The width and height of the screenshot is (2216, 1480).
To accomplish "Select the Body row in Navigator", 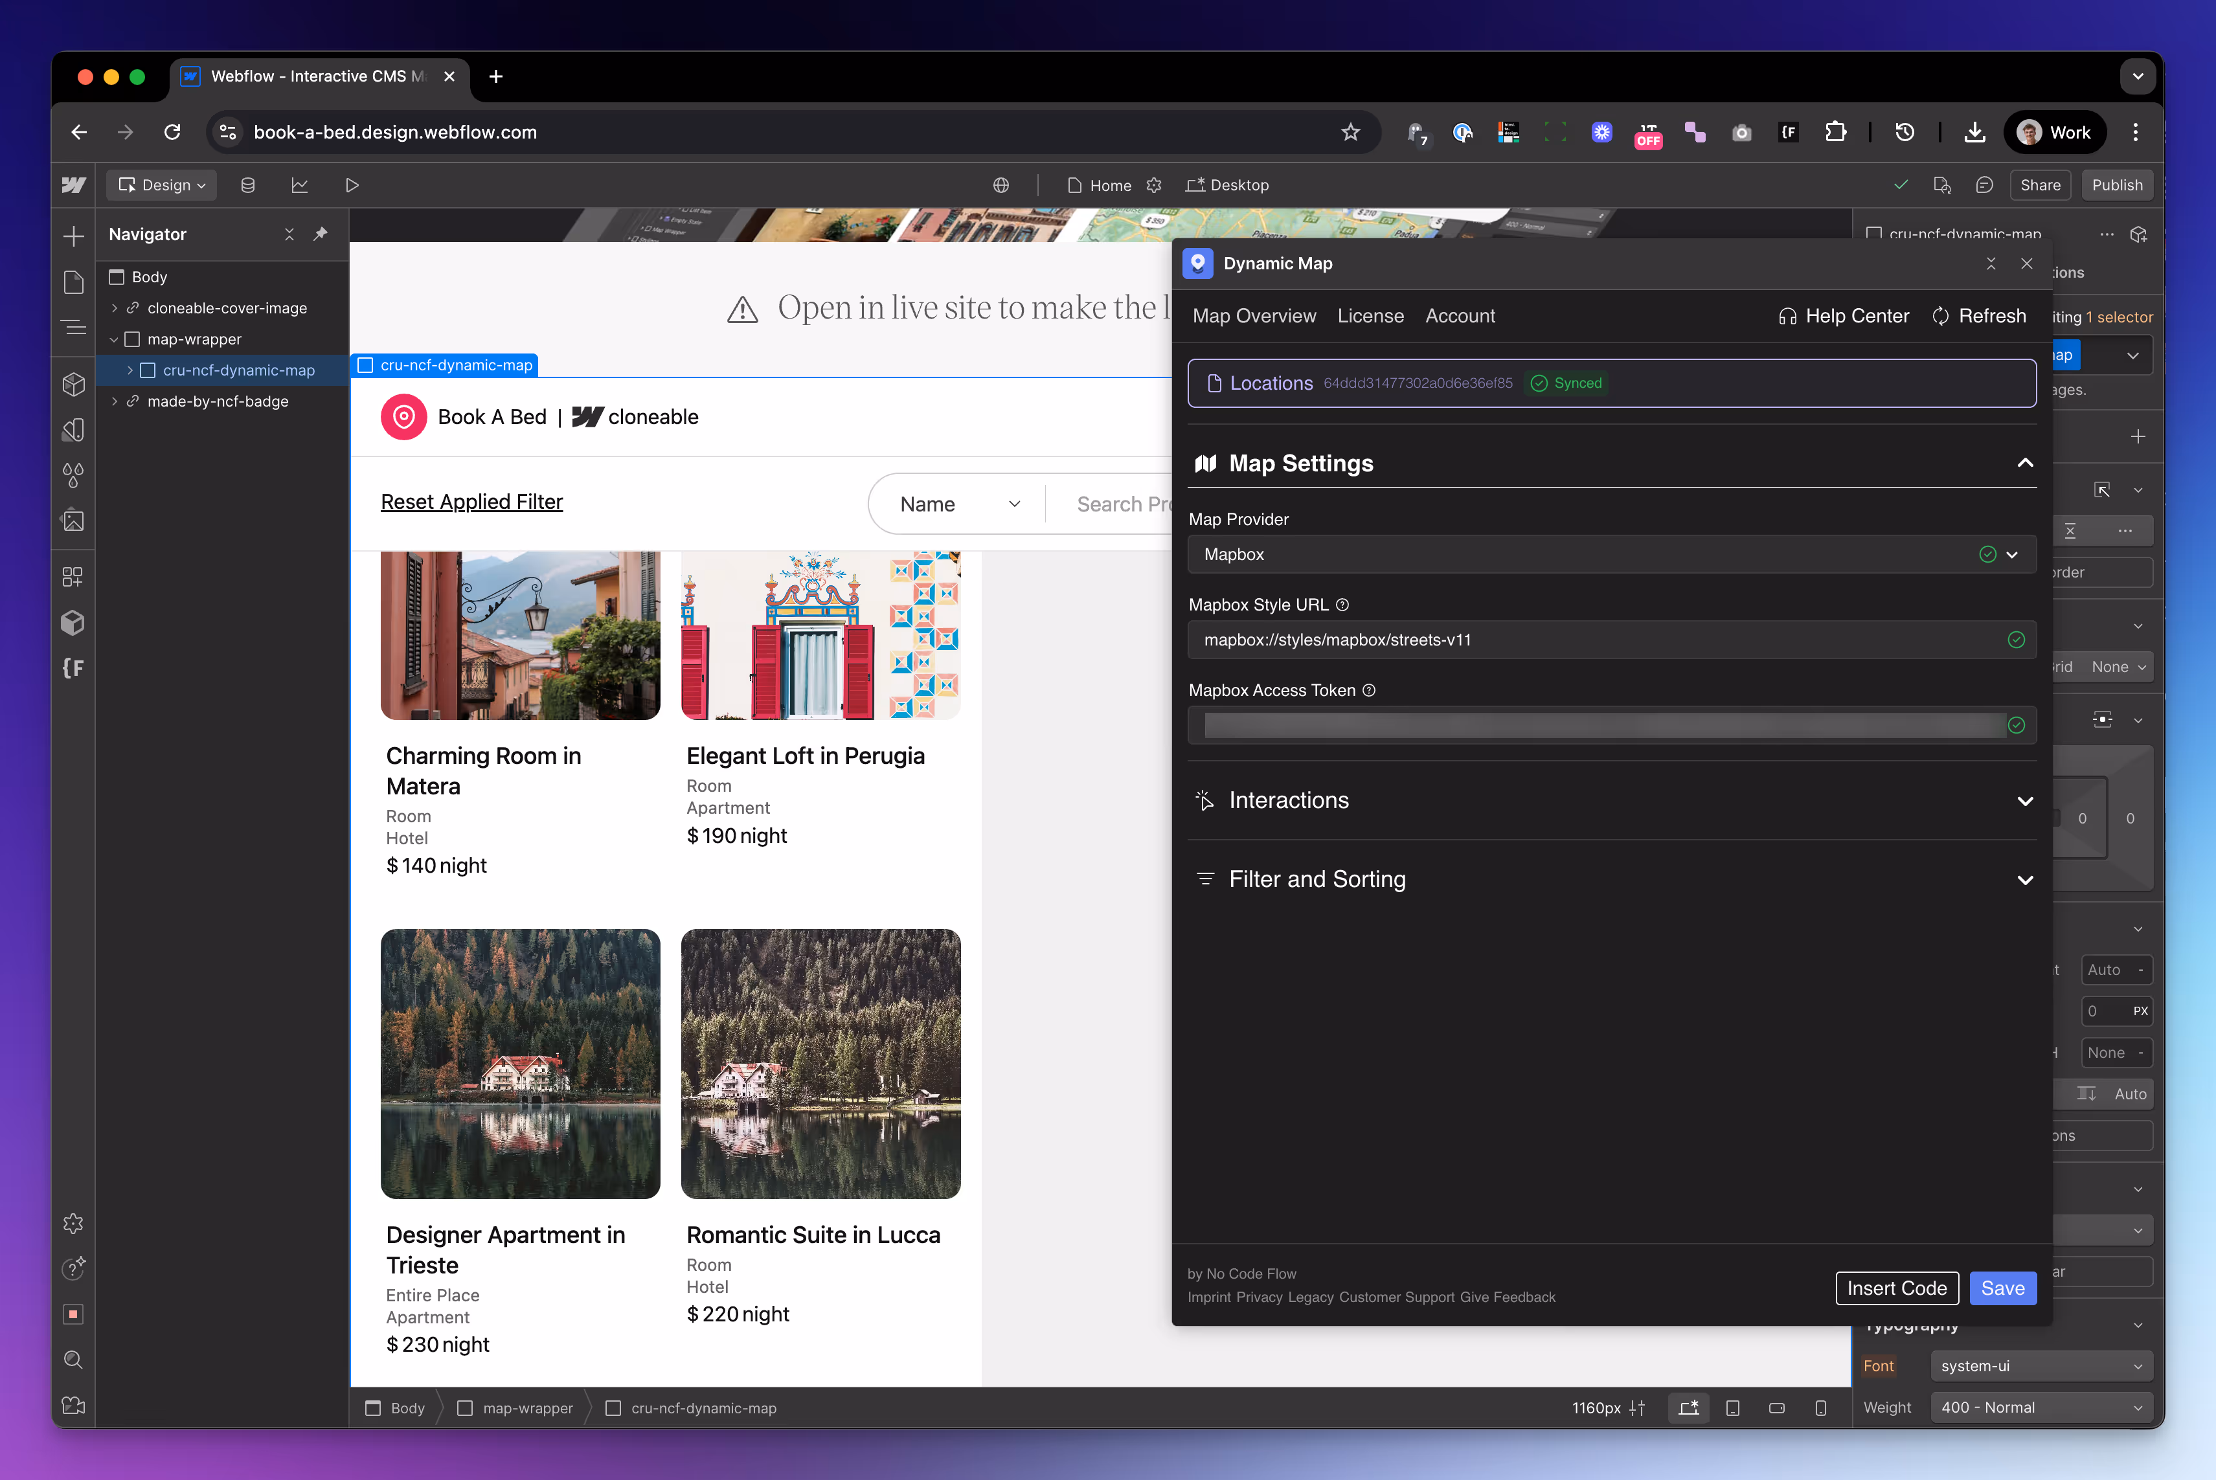I will pyautogui.click(x=223, y=276).
